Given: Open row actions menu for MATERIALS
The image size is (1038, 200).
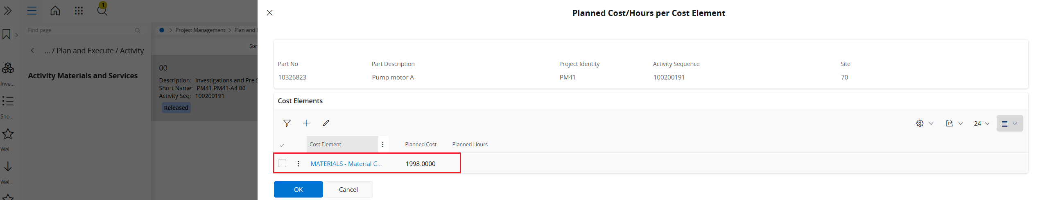Looking at the screenshot, I should tap(298, 164).
